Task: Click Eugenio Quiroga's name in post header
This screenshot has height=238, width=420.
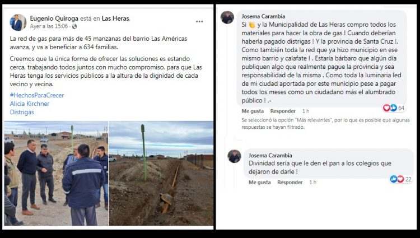Action: (x=54, y=18)
